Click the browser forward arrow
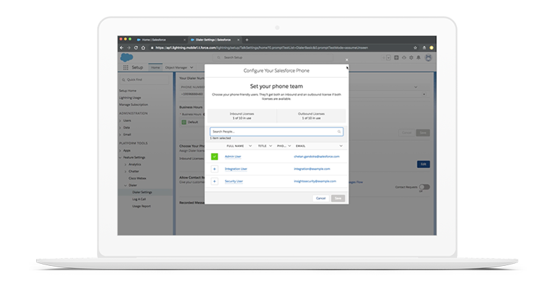Screen dimensions: 548x285 pos(129,48)
